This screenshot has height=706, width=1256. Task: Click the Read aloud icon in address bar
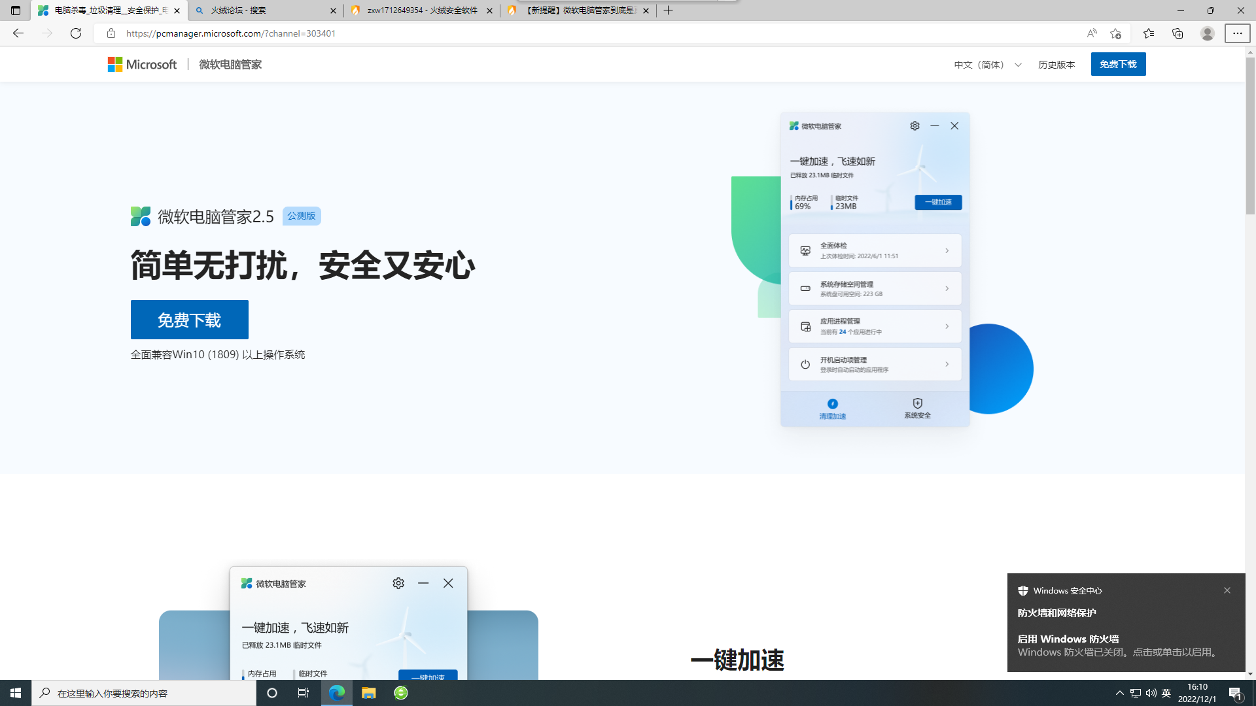[1092, 33]
